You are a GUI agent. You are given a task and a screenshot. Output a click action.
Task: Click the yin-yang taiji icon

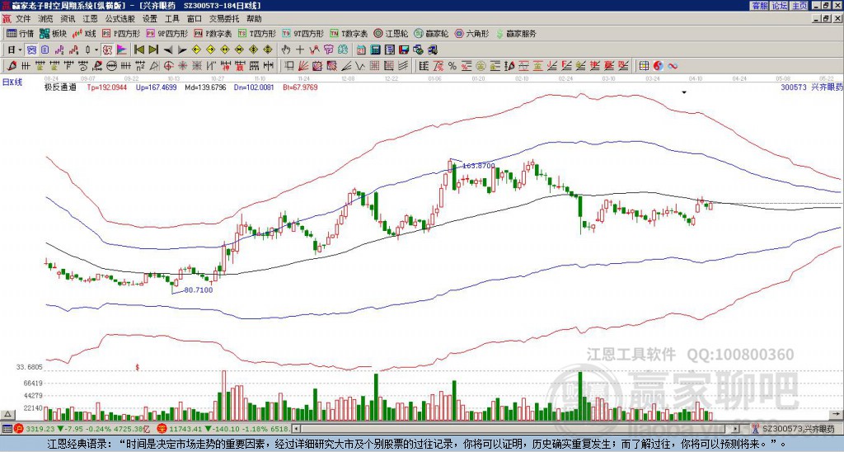click(x=659, y=66)
